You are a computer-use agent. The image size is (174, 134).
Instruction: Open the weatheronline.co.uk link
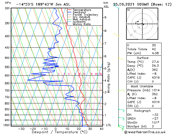tap(150, 132)
